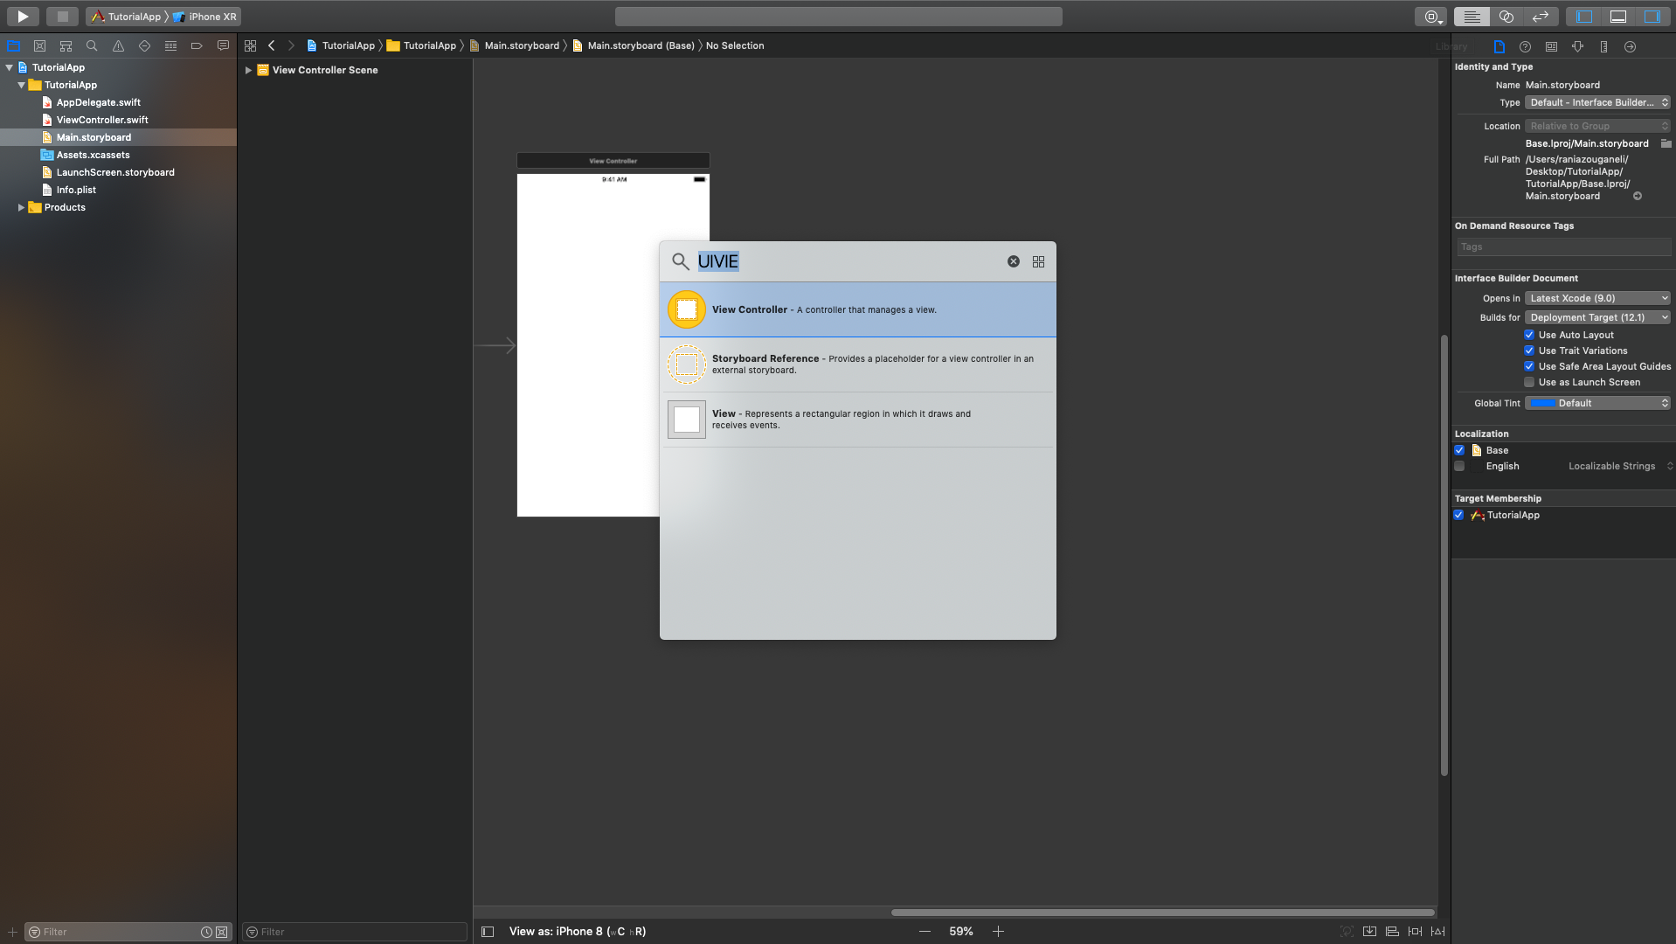Screen dimensions: 1676x944
Task: Open the Symbol navigator
Action: (66, 45)
